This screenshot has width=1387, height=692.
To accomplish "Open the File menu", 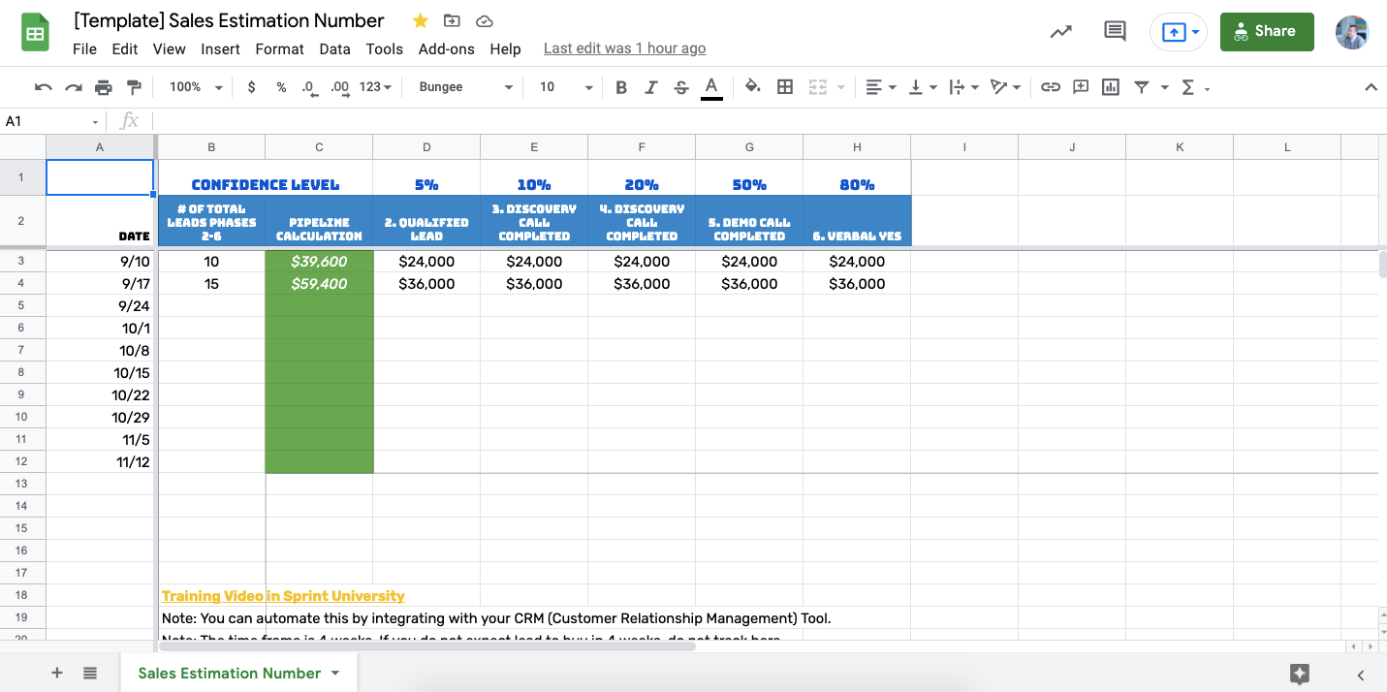I will [x=84, y=48].
